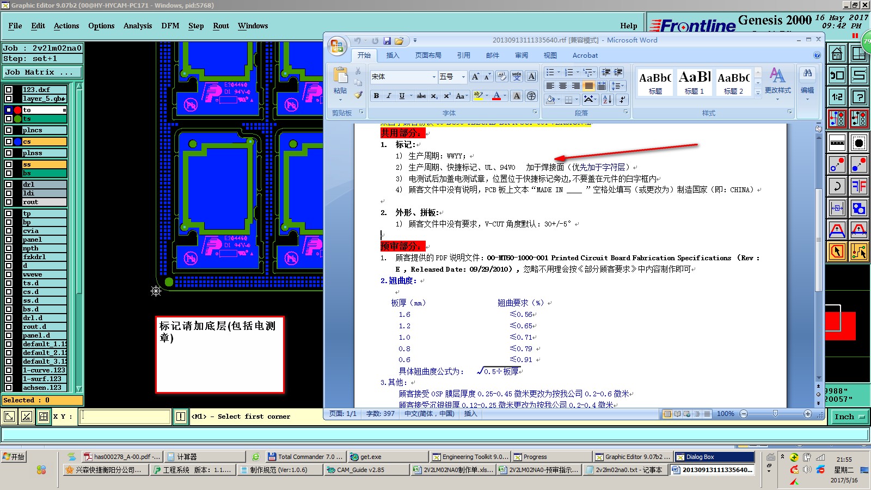Click the Word zoom slider handle
The width and height of the screenshot is (871, 490).
pyautogui.click(x=775, y=414)
